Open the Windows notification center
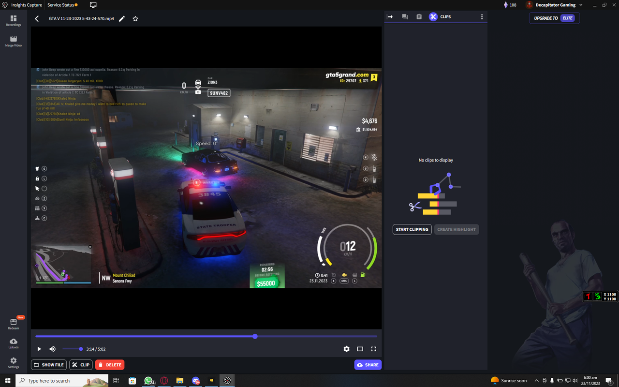This screenshot has height=387, width=619. pos(609,381)
